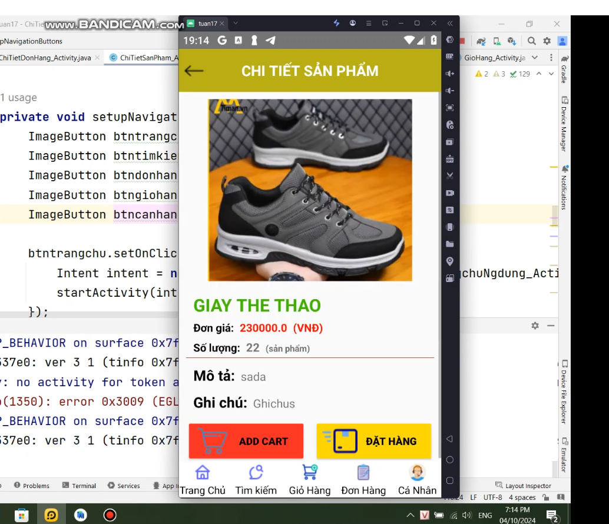Open Android Studio settings gear in toolbar
The height and width of the screenshot is (524, 609).
click(x=547, y=41)
